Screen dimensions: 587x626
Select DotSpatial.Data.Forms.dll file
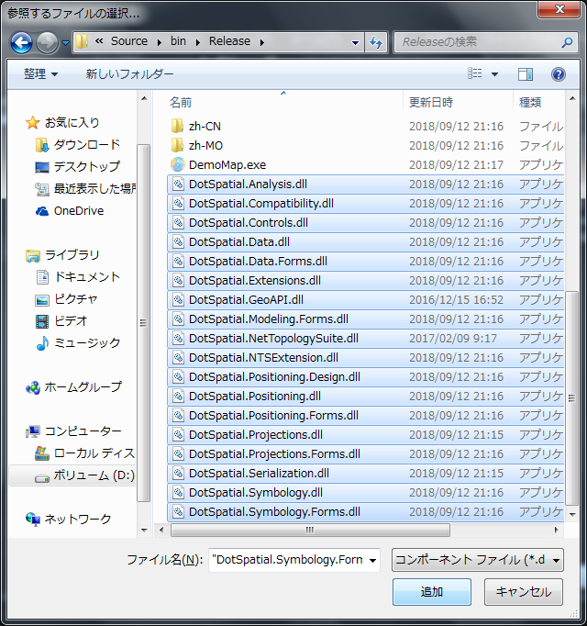point(366,261)
